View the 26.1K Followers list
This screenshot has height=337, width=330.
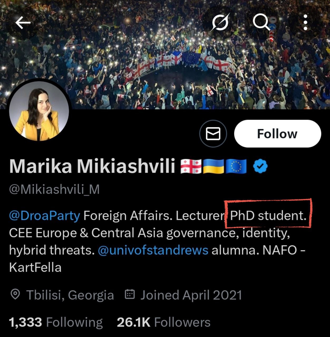pos(163,322)
